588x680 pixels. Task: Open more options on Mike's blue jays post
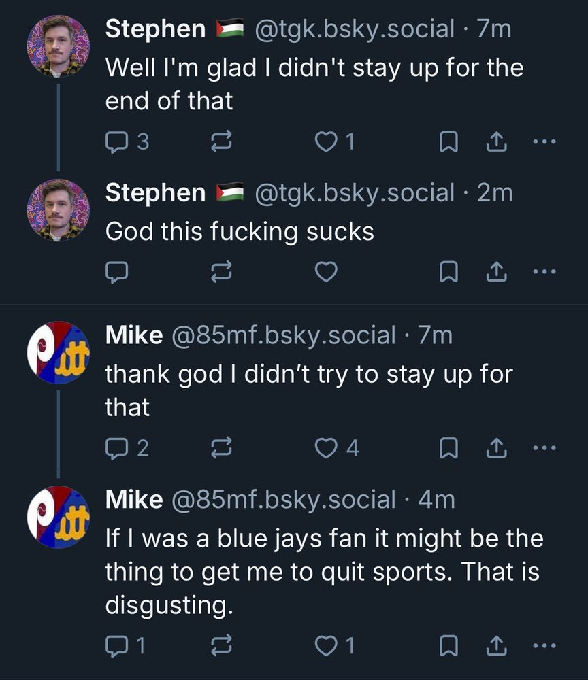pyautogui.click(x=544, y=645)
